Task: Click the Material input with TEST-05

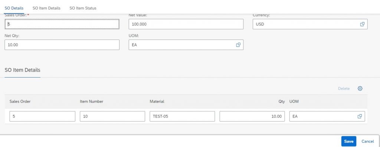Action: pyautogui.click(x=182, y=116)
